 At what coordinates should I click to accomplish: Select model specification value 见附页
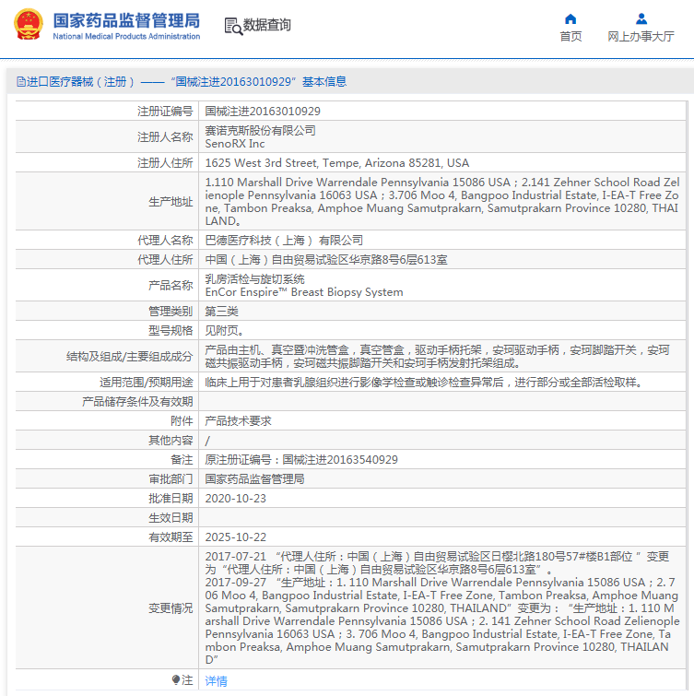224,331
